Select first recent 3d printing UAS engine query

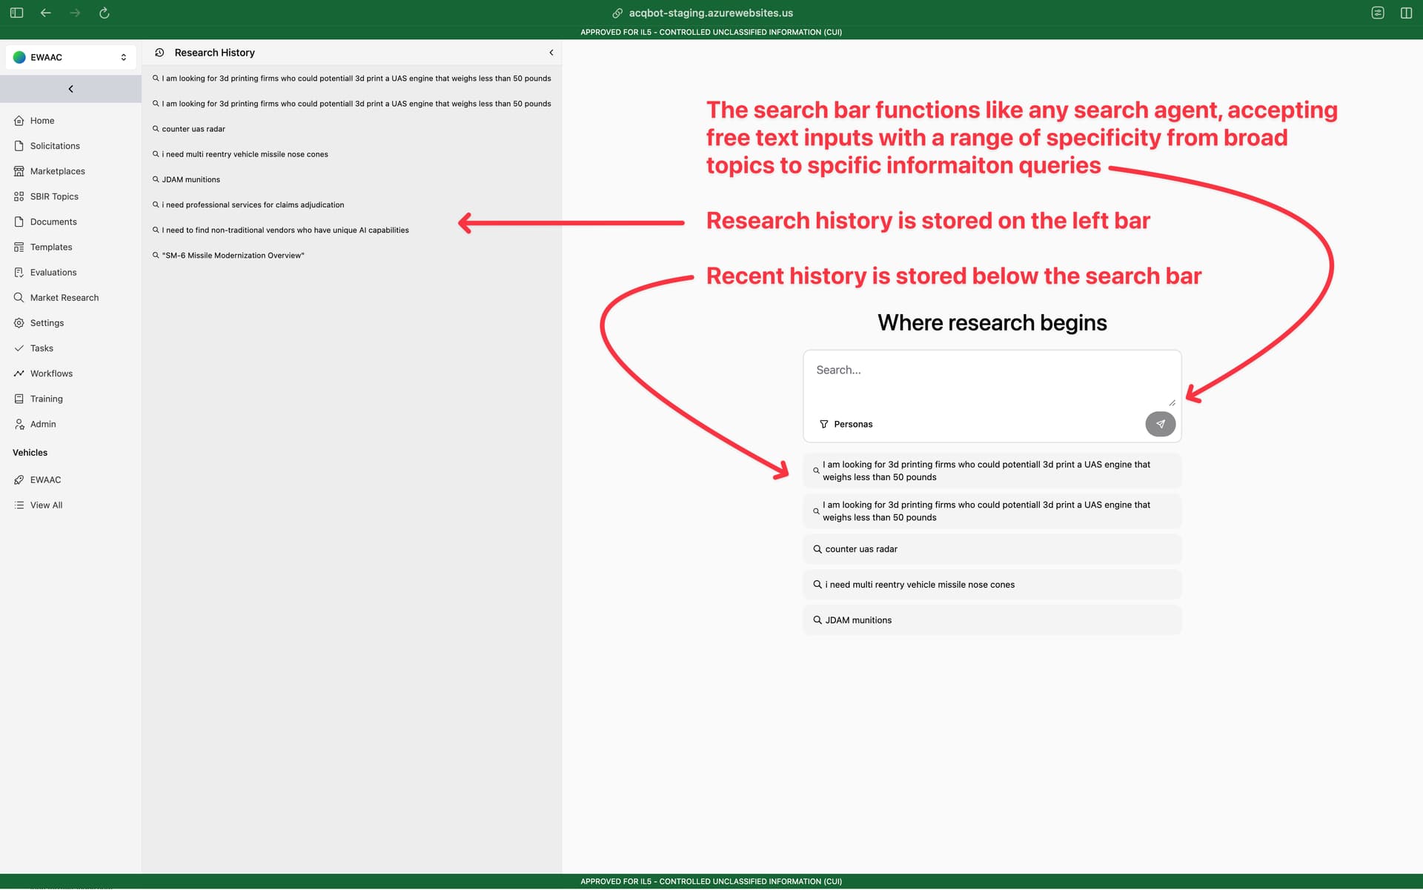pyautogui.click(x=992, y=471)
